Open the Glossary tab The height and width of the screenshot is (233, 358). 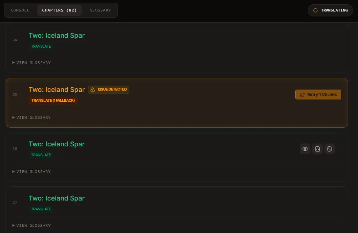(x=100, y=10)
